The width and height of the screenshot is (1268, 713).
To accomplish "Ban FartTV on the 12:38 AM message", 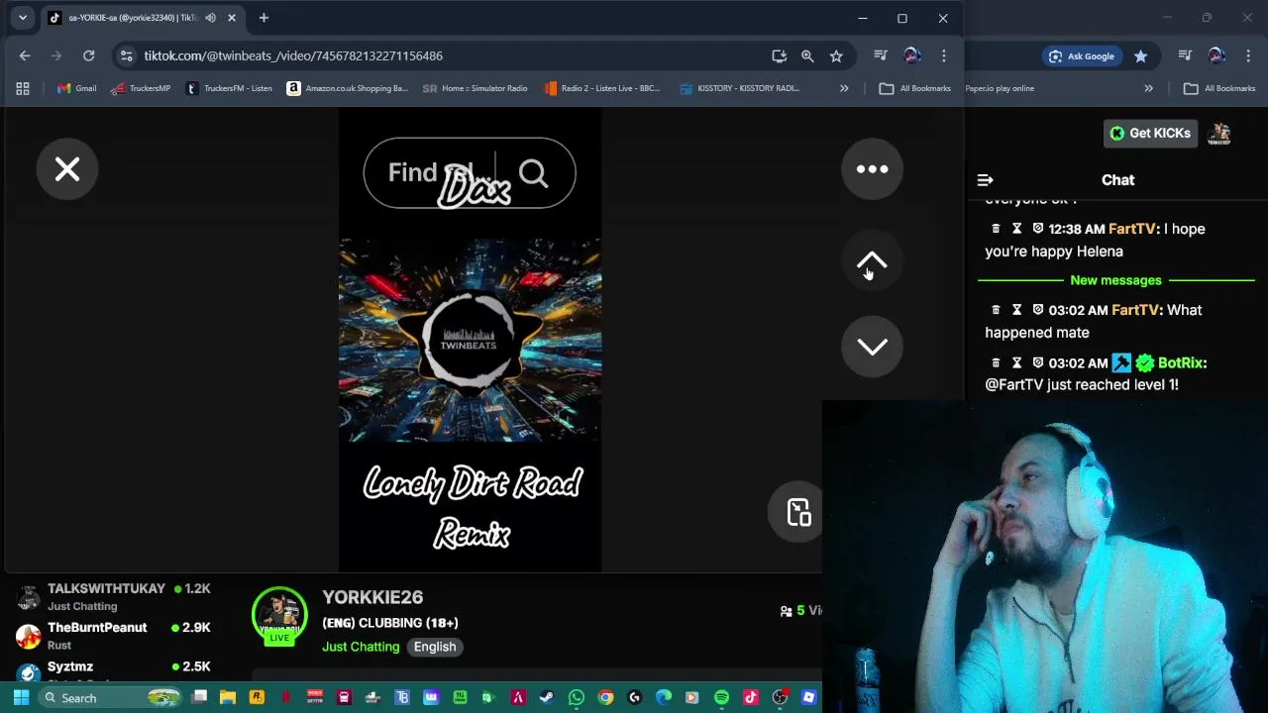I will pyautogui.click(x=1038, y=229).
